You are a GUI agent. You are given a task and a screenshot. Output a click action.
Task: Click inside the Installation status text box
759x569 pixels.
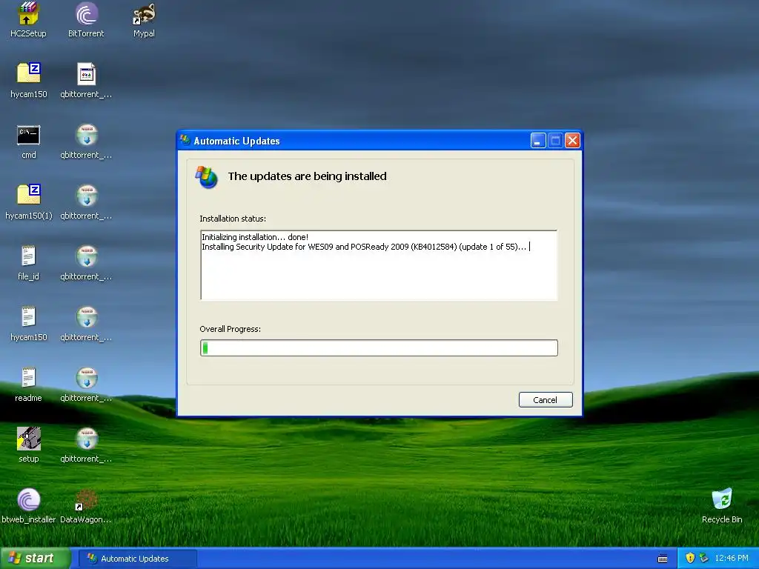[379, 265]
